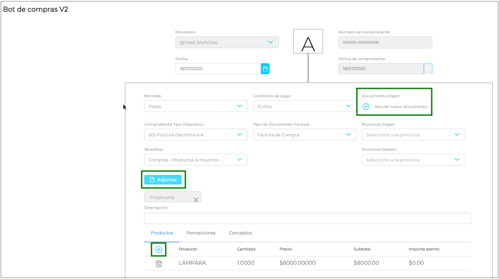Delete the LAMPARA row with trash icon
This screenshot has height=279, width=499.
pos(159,263)
